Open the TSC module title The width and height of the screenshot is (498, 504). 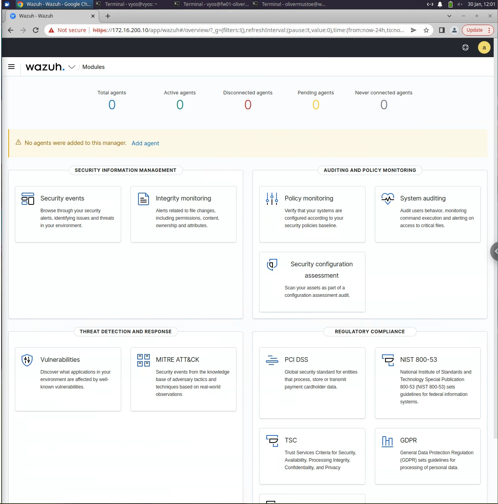(291, 441)
